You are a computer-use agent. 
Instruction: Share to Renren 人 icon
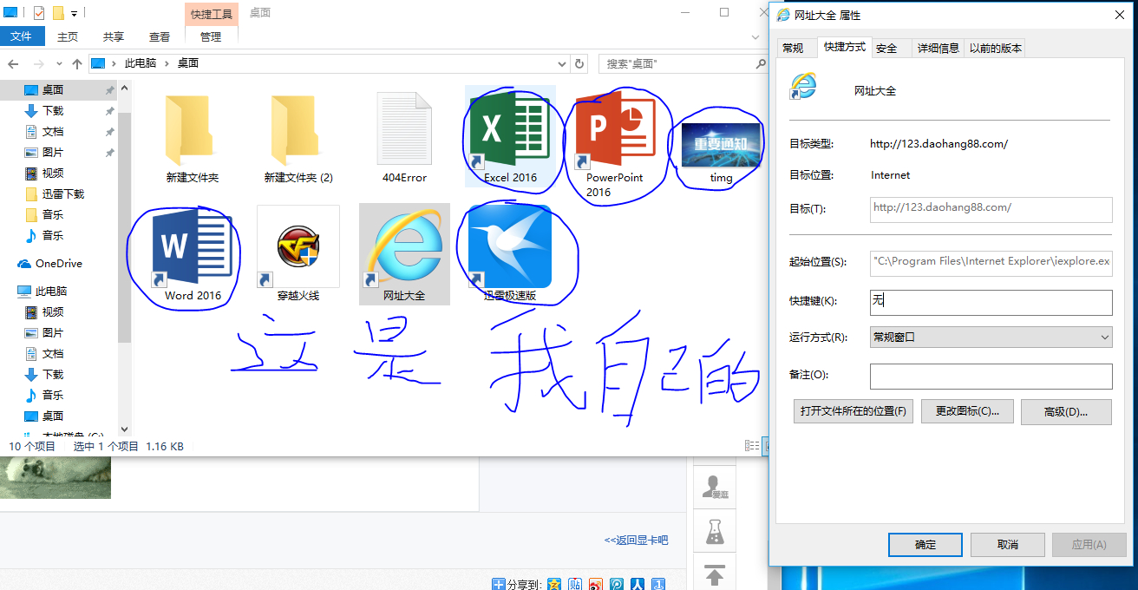point(638,584)
